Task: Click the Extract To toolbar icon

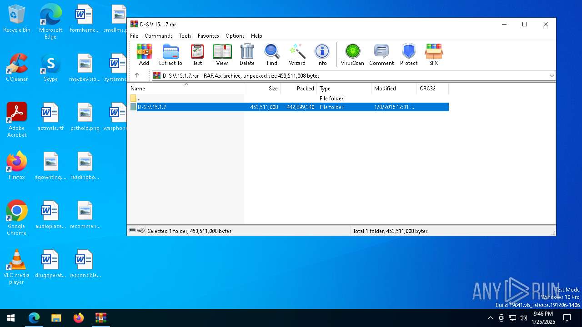Action: click(x=171, y=55)
